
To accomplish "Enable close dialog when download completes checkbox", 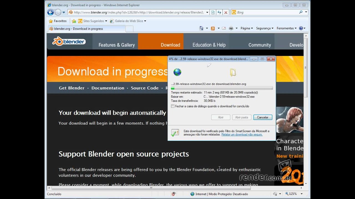I will coord(173,106).
